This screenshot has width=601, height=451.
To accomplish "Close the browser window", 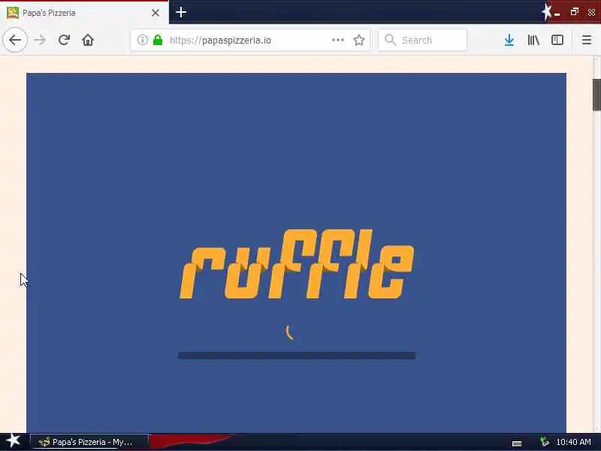I will click(591, 12).
